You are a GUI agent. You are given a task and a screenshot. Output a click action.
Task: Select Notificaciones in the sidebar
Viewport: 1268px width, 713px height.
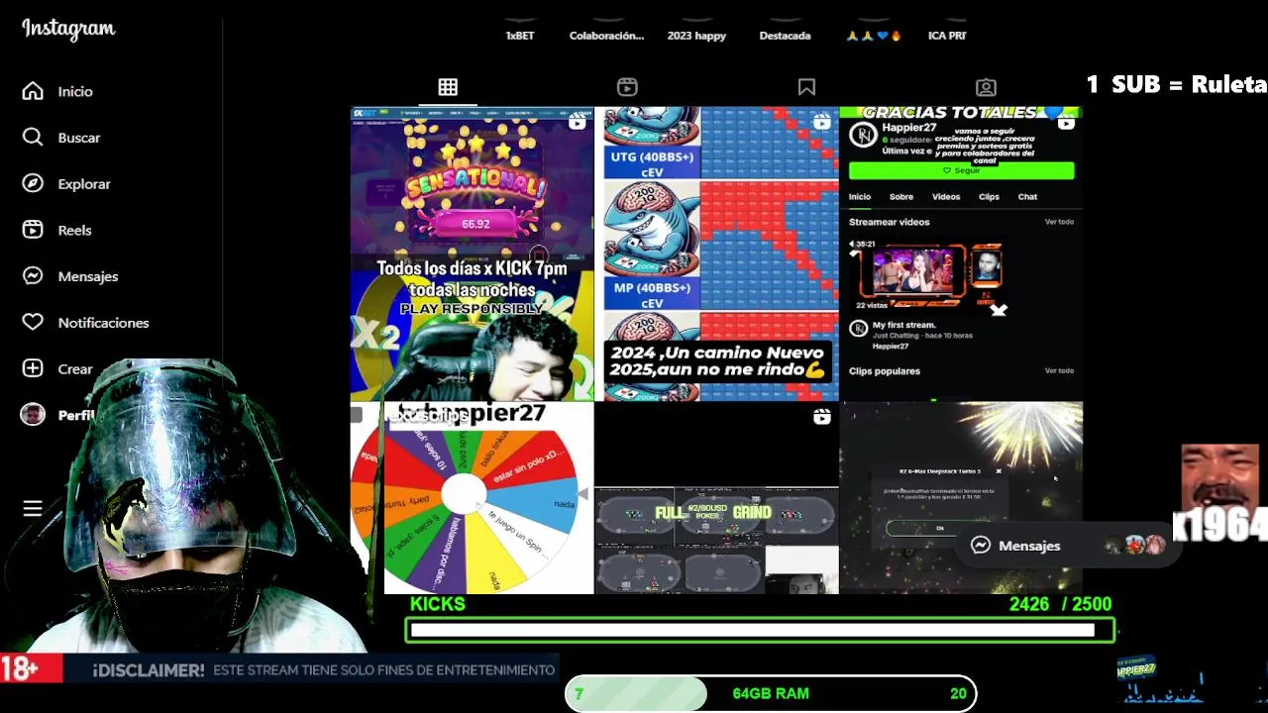(x=103, y=322)
